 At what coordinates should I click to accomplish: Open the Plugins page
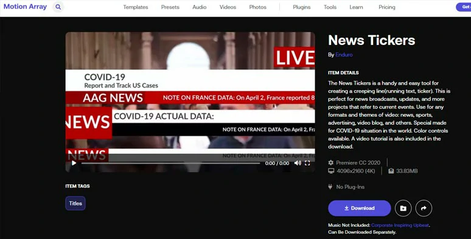click(302, 7)
